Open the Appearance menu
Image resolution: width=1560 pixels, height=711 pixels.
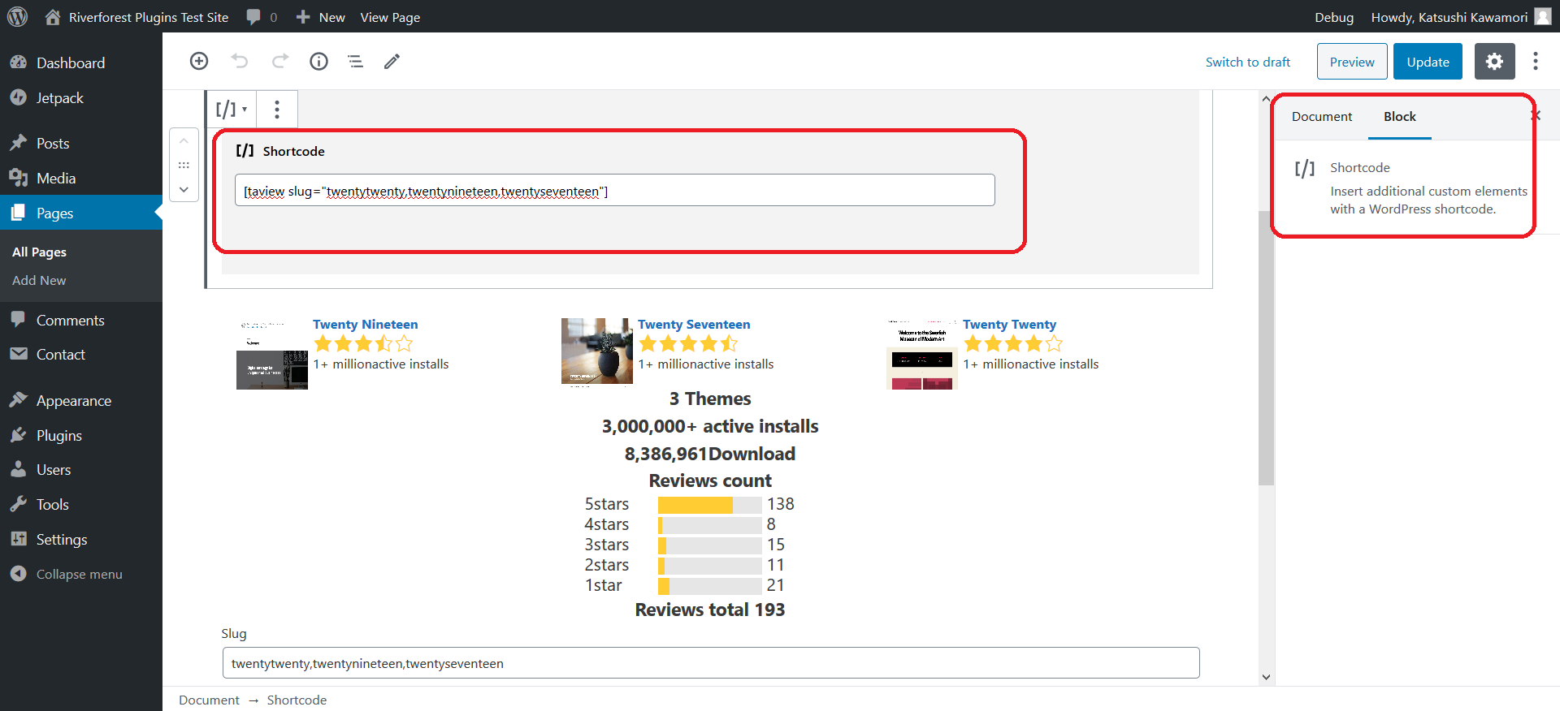click(x=81, y=400)
